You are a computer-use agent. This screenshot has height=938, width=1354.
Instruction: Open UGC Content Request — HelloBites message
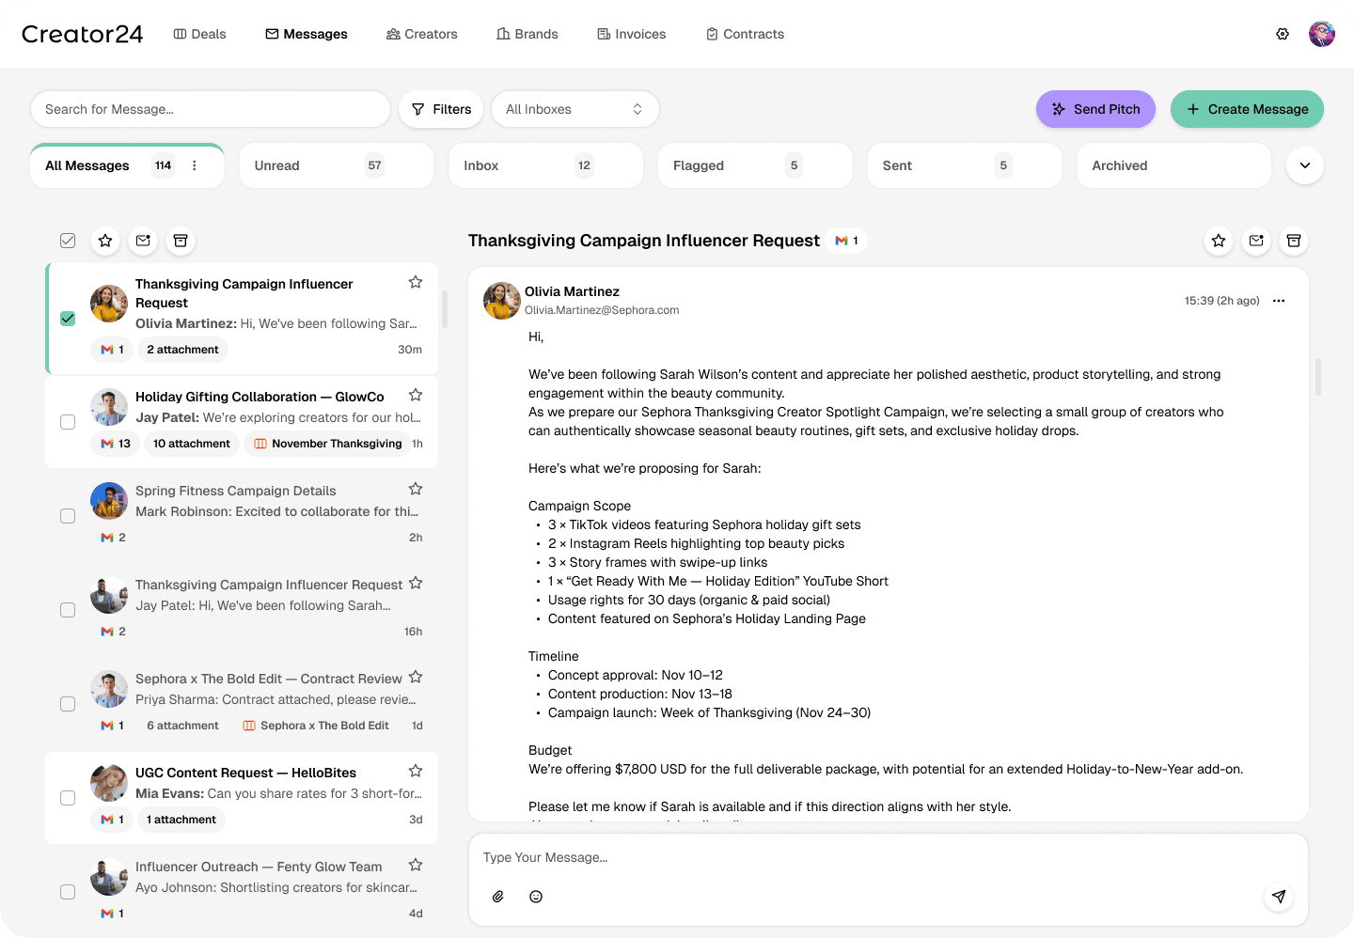pyautogui.click(x=242, y=797)
